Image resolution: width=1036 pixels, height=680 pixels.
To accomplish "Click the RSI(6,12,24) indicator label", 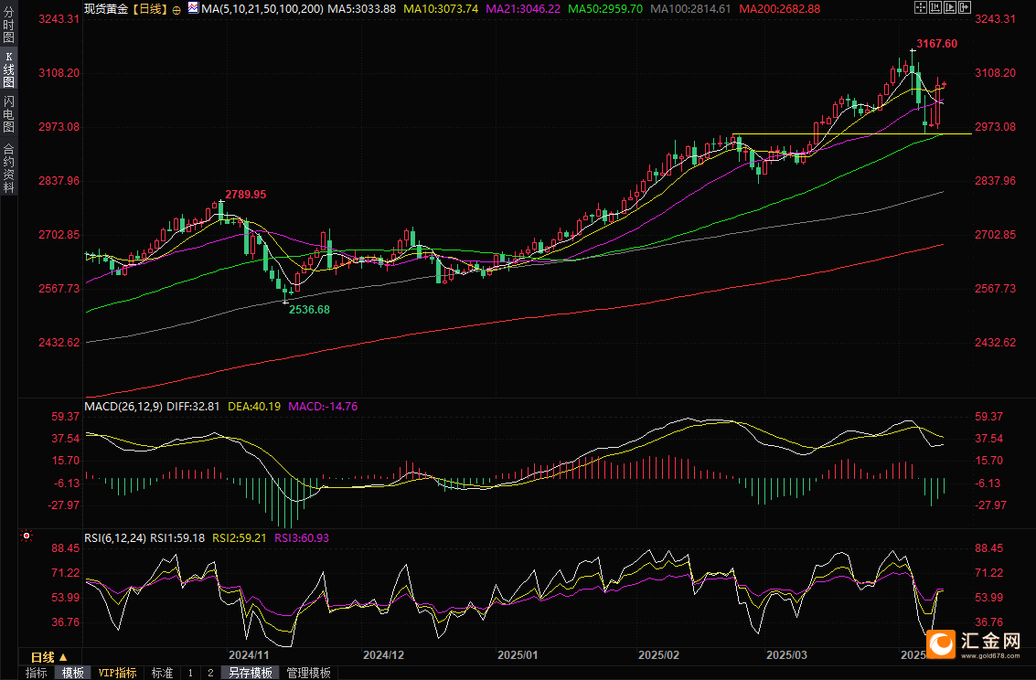I will 114,538.
